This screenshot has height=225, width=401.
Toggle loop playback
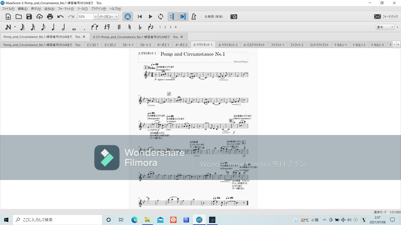[x=160, y=17]
